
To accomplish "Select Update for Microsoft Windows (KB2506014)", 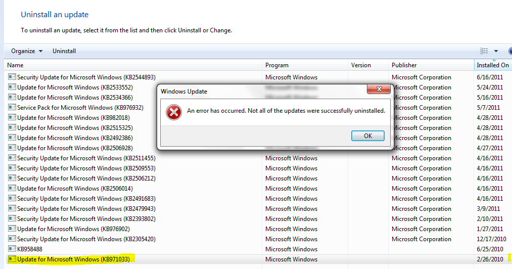I will pyautogui.click(x=75, y=189).
